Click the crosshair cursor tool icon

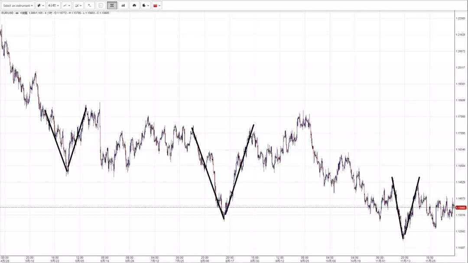coord(90,6)
